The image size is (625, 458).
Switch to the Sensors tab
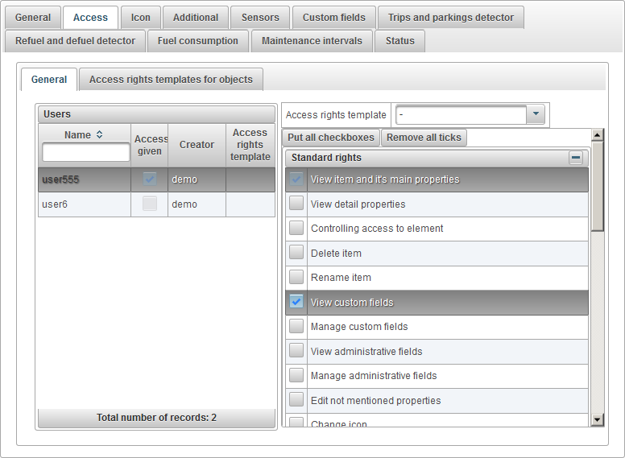pos(260,17)
